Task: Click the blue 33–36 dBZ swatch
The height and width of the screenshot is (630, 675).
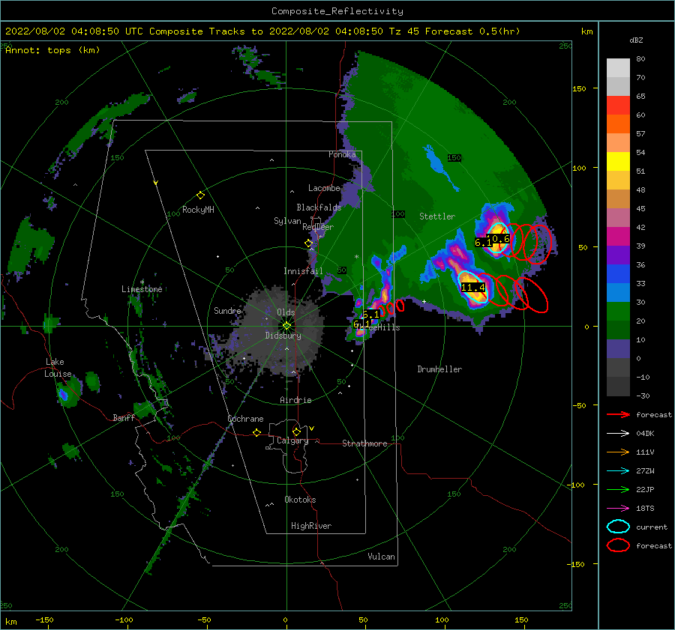Action: click(x=618, y=274)
